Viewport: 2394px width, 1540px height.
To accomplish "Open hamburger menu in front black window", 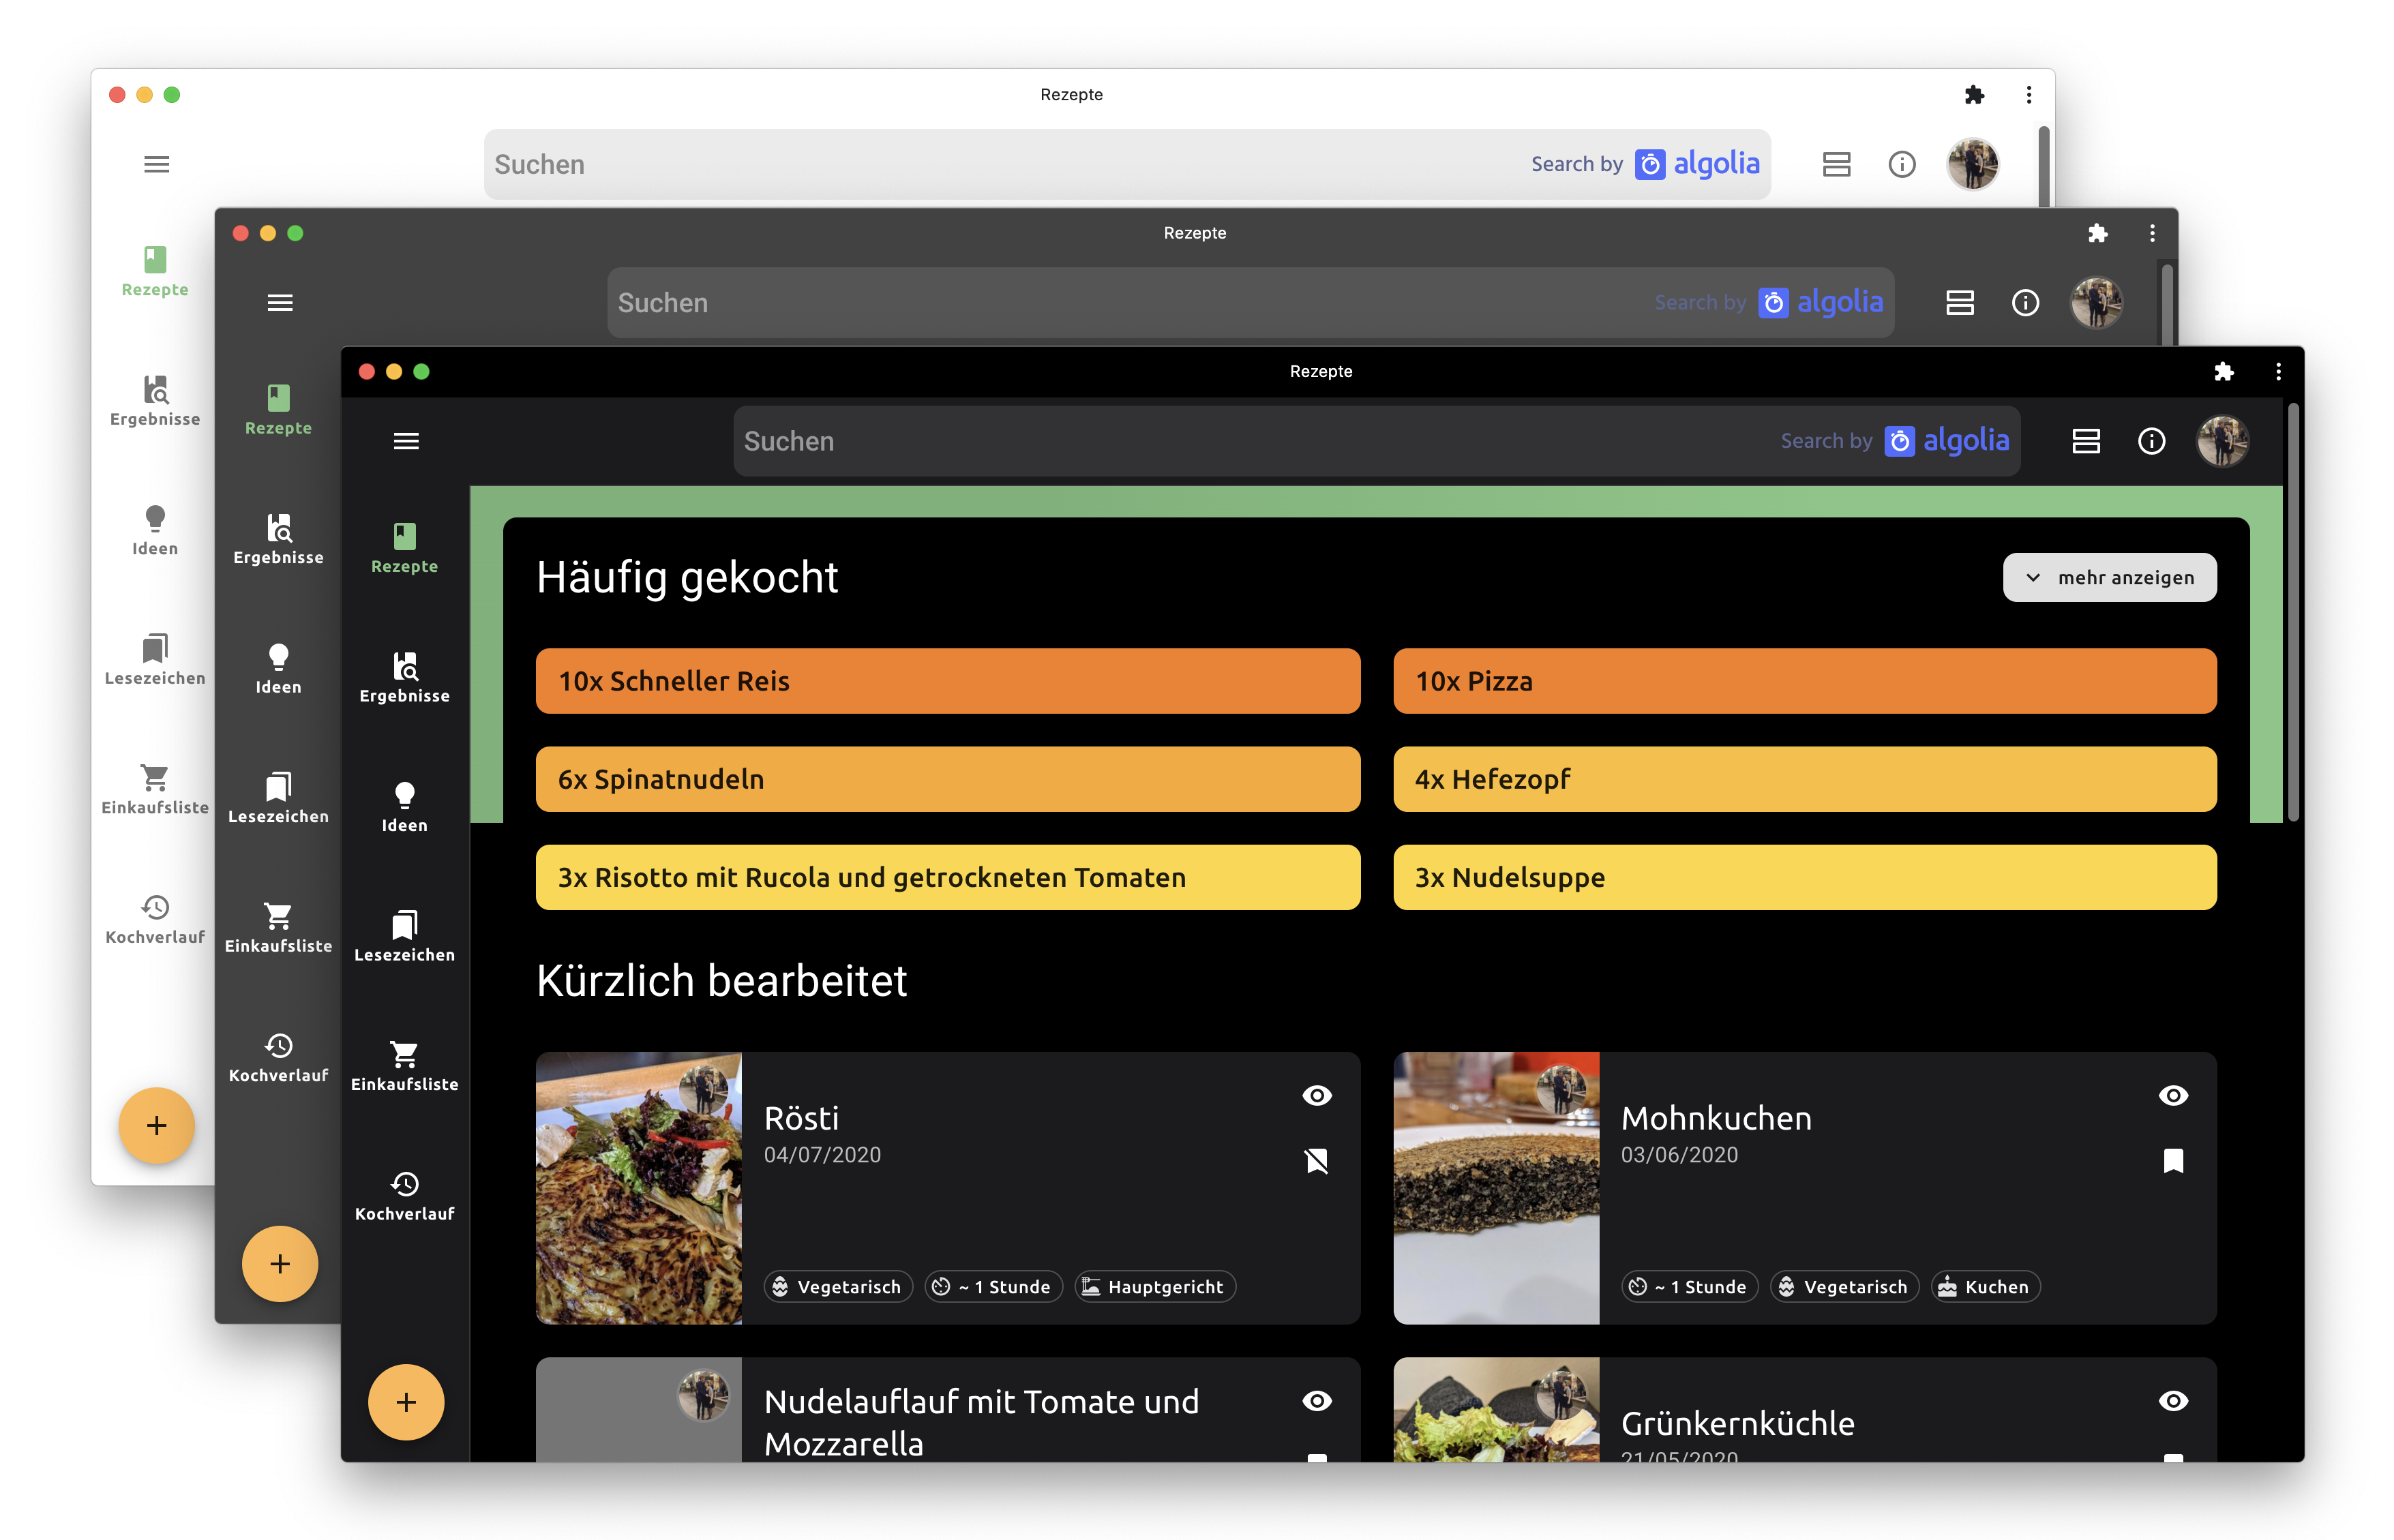I will (x=406, y=441).
